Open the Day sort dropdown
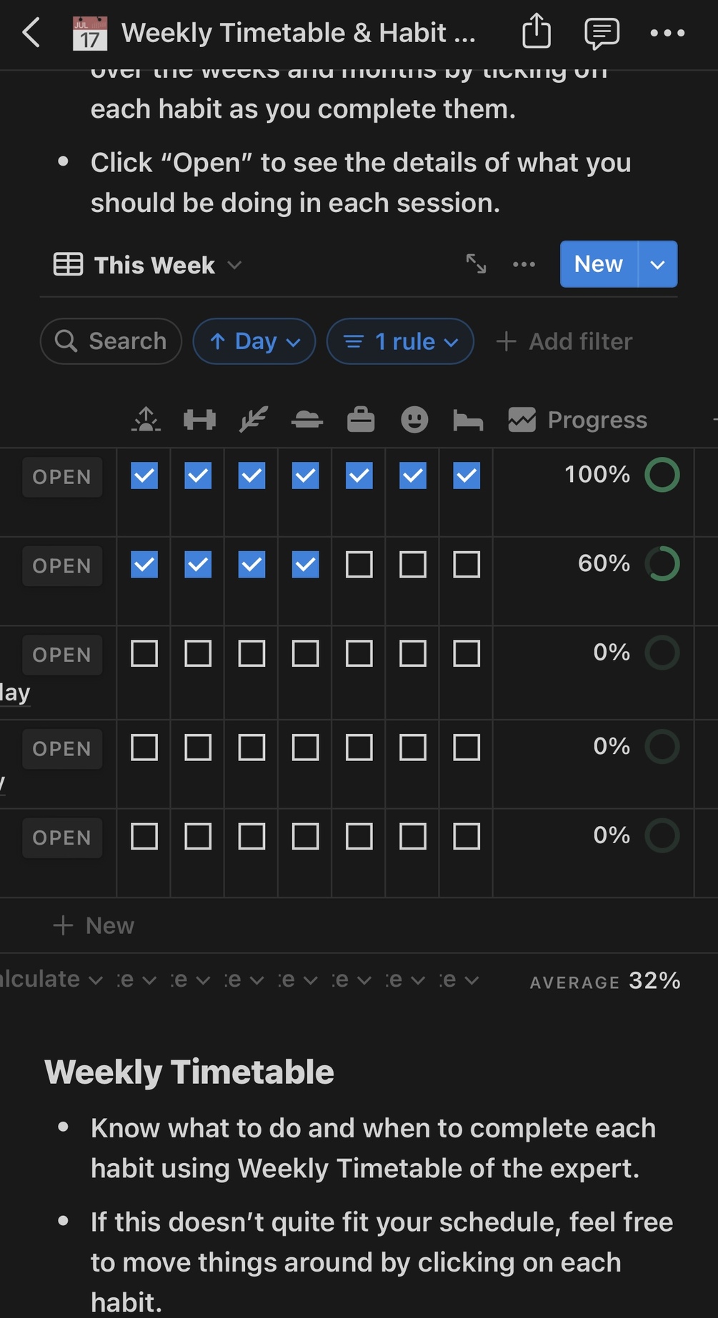This screenshot has height=1318, width=718. (x=254, y=341)
